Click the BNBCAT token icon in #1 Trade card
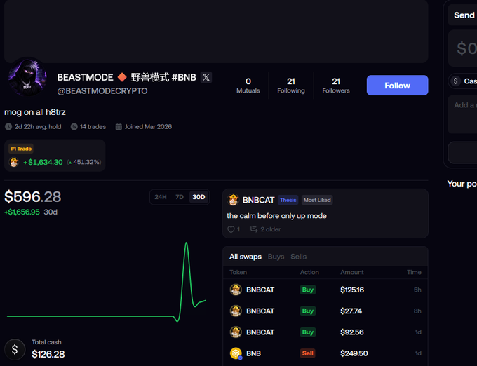Image resolution: width=477 pixels, height=366 pixels. click(x=14, y=162)
